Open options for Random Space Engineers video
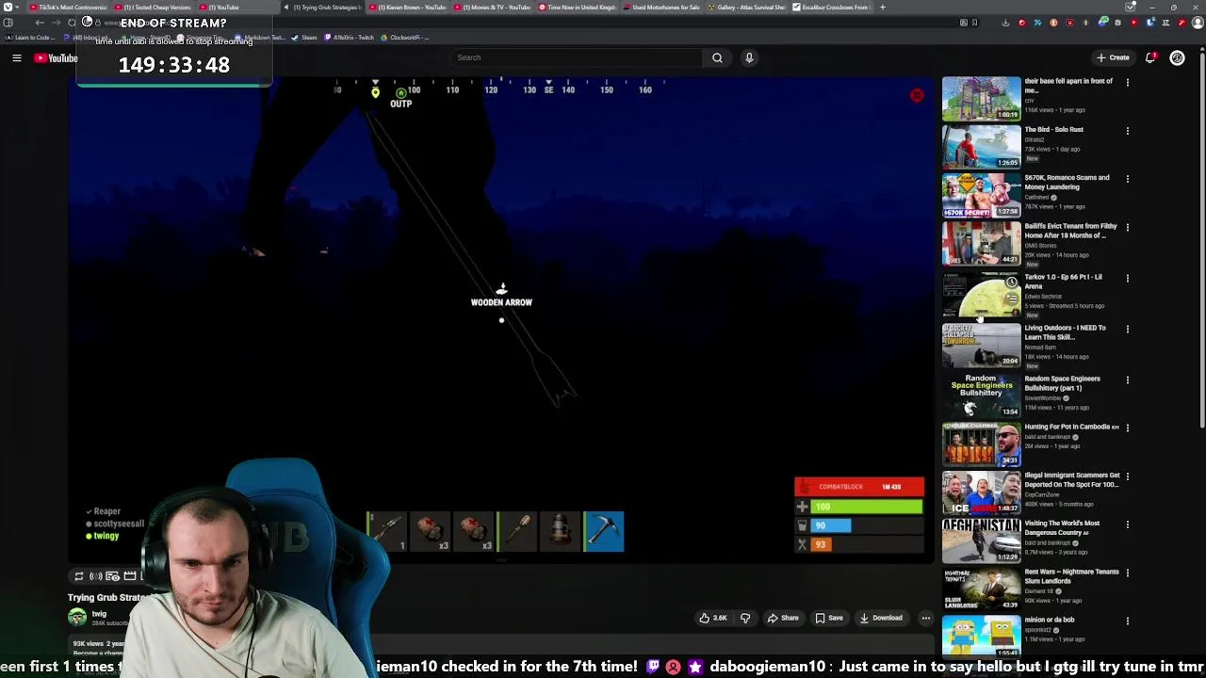The image size is (1206, 678). coord(1127,380)
